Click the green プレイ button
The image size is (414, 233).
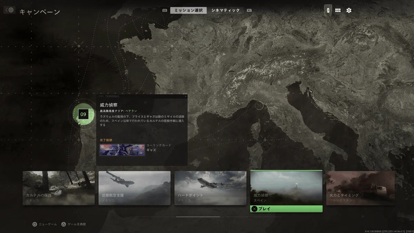click(286, 209)
